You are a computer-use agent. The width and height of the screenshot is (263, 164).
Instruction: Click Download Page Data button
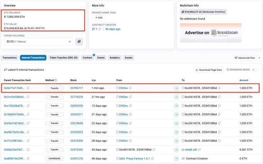point(208,70)
